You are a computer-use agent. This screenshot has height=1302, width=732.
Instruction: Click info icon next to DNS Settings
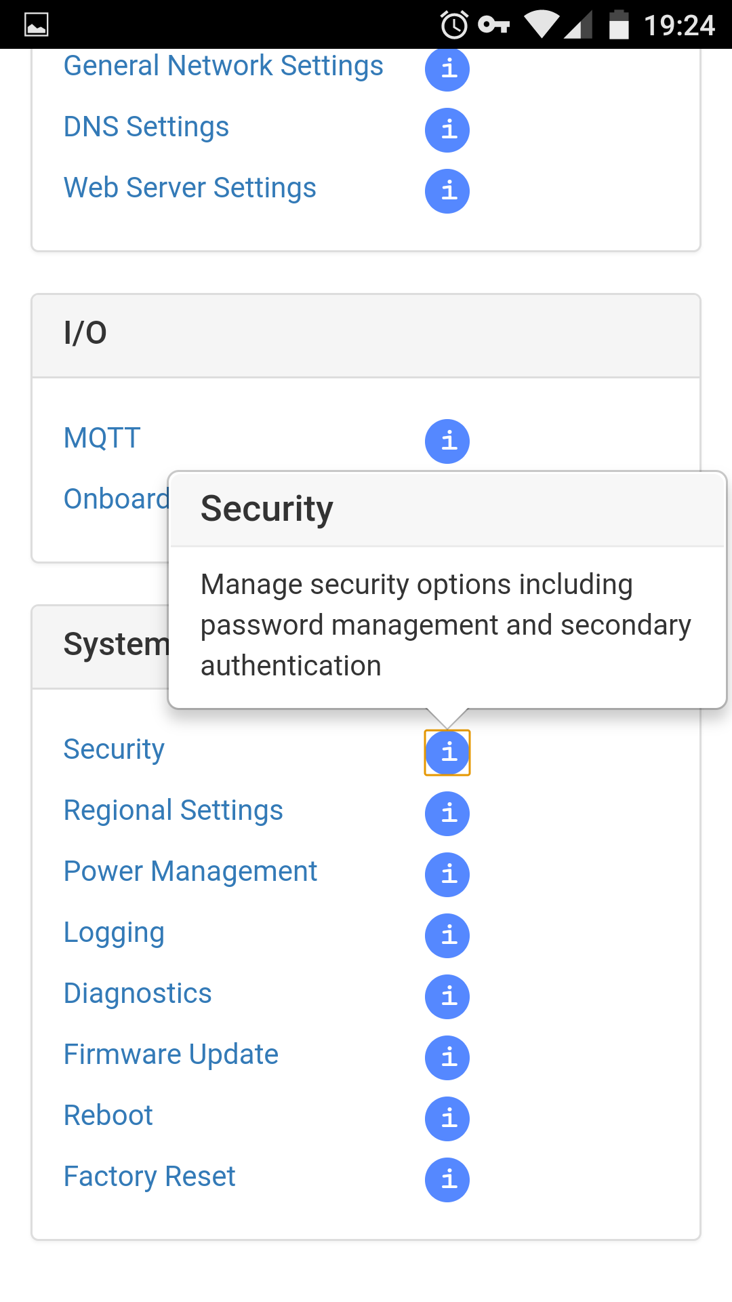pos(447,130)
